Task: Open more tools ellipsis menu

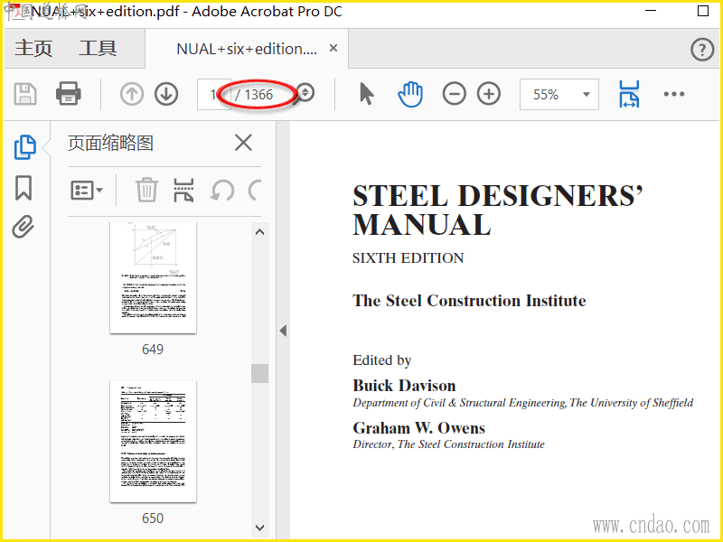Action: pyautogui.click(x=674, y=94)
